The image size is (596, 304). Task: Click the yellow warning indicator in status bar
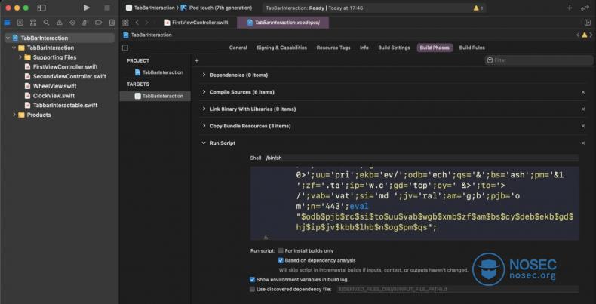(478, 8)
